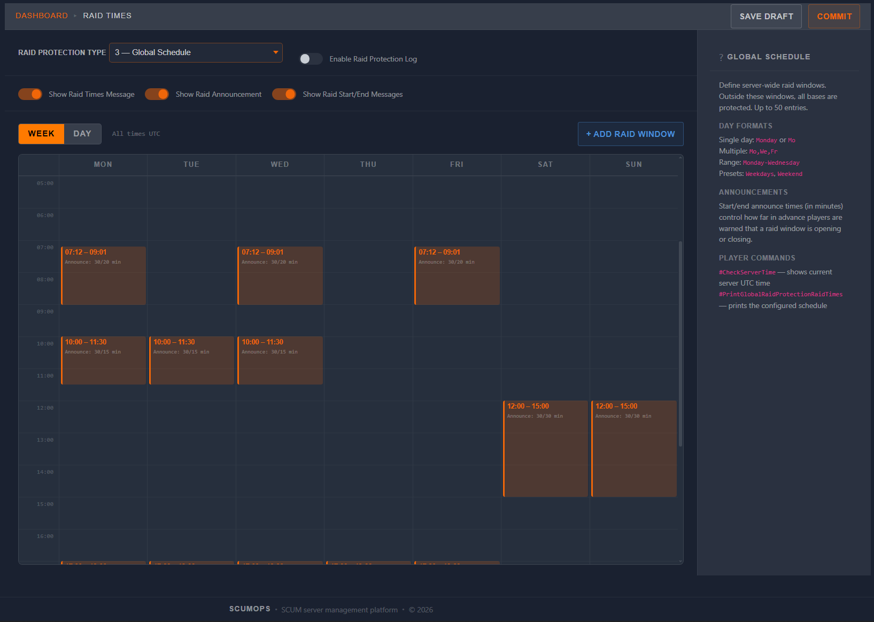Image resolution: width=874 pixels, height=622 pixels.
Task: Open the Raid Protection Type dropdown
Action: tap(196, 52)
